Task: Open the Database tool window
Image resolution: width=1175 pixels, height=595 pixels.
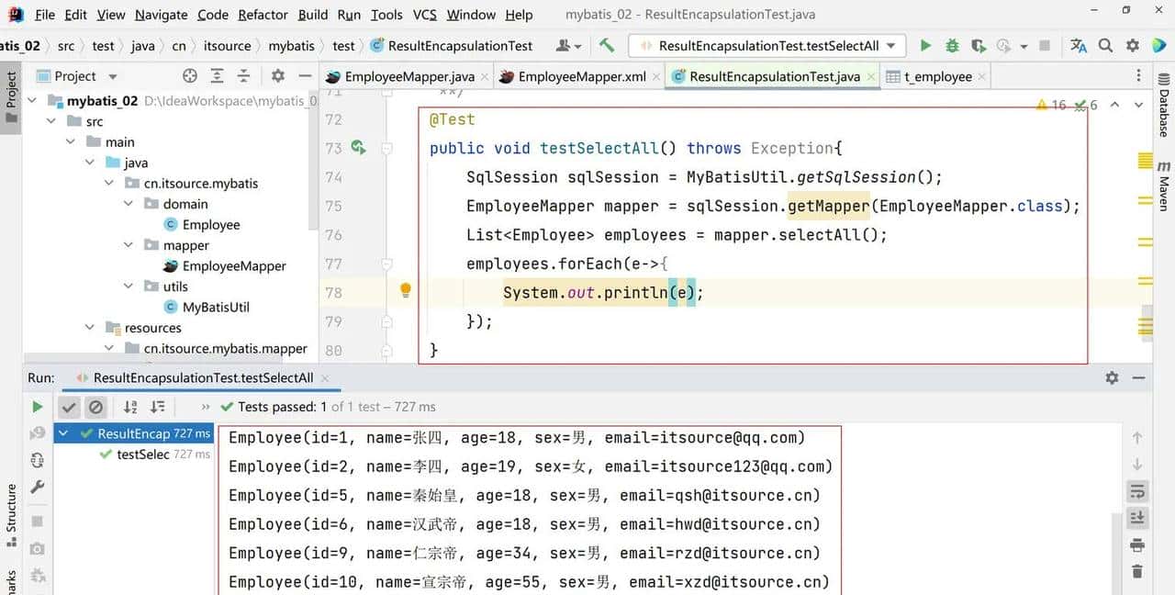Action: [1163, 112]
